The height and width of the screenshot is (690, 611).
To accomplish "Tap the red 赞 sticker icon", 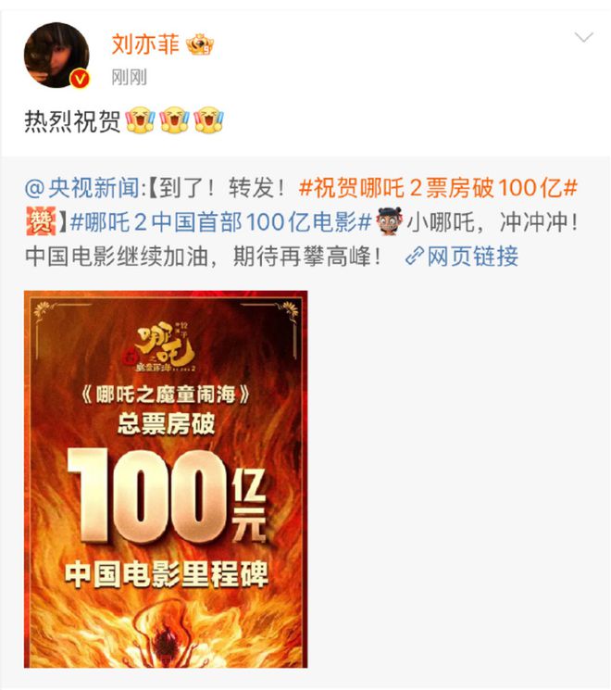I will 42,221.
